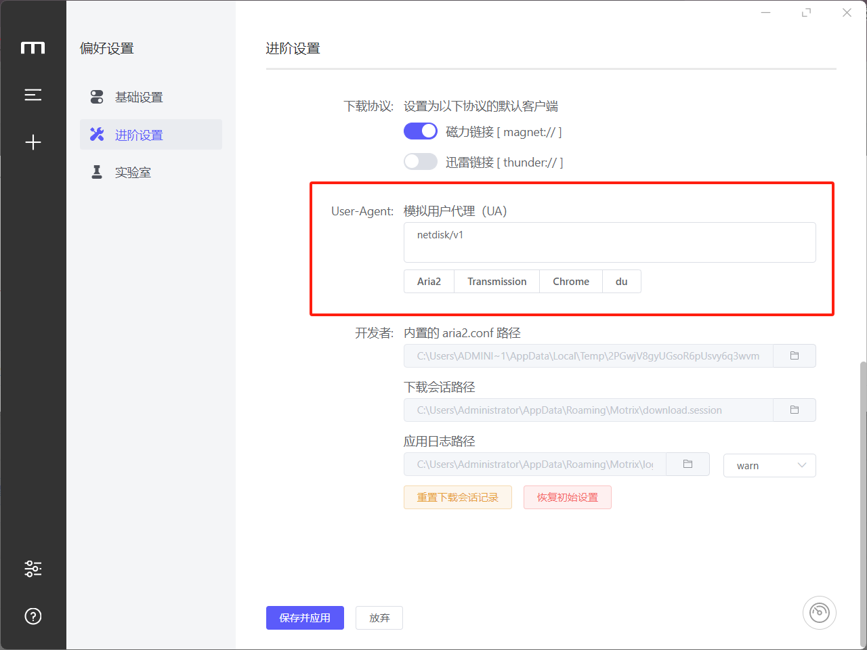867x650 pixels.
Task: Add a new download task with plus icon
Action: coord(33,142)
